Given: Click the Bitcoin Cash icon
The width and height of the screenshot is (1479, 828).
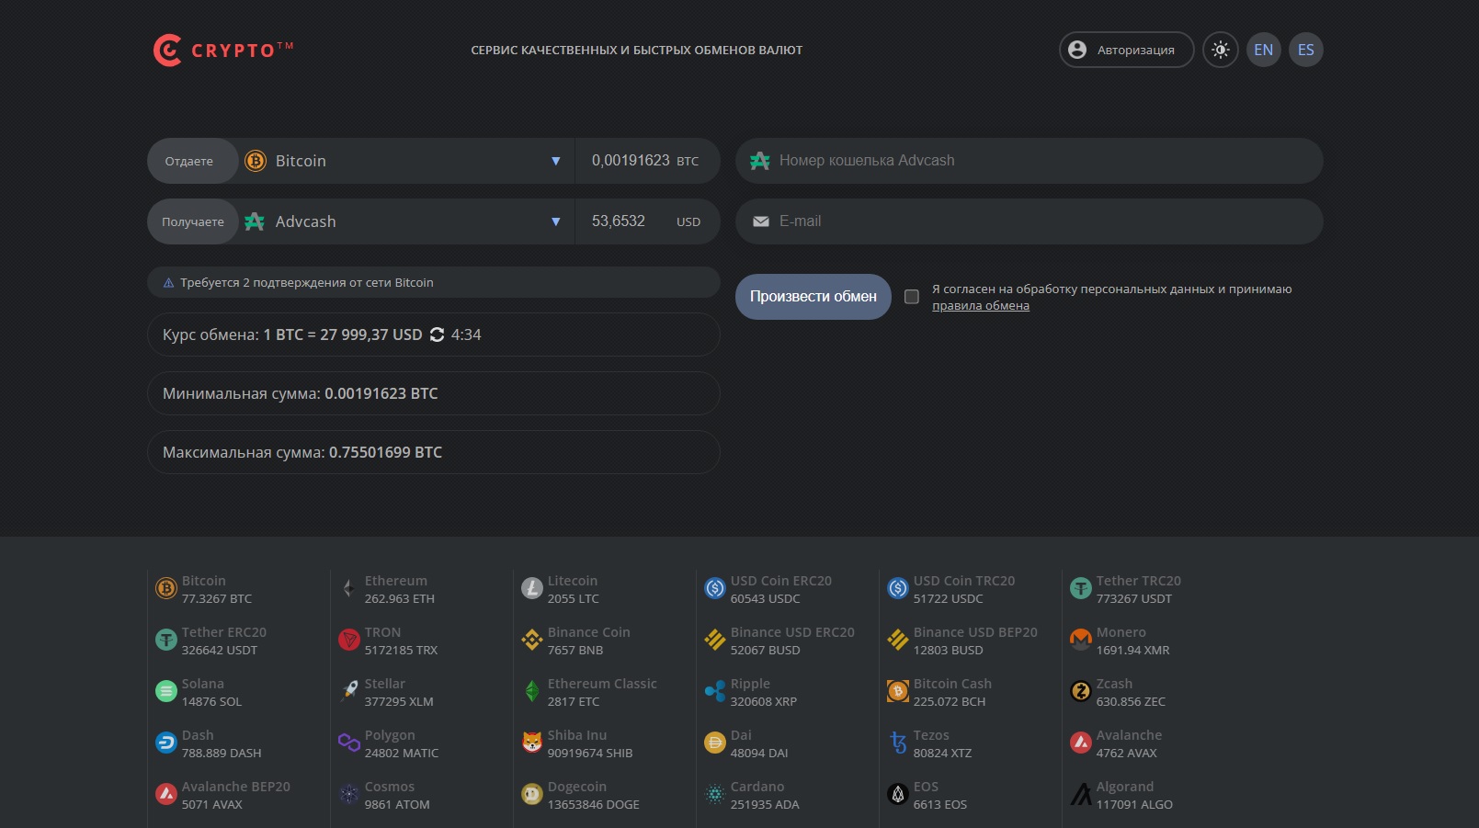Looking at the screenshot, I should tap(898, 691).
